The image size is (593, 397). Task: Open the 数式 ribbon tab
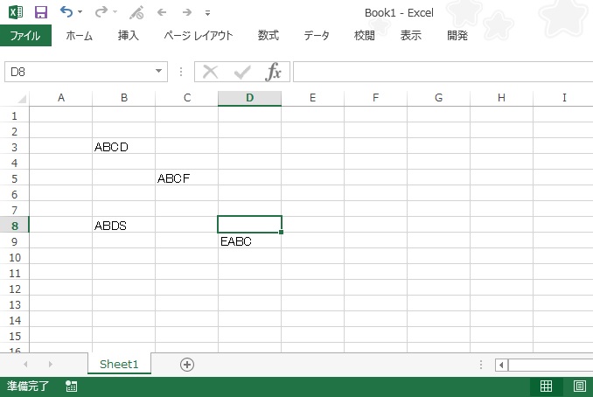click(x=269, y=36)
